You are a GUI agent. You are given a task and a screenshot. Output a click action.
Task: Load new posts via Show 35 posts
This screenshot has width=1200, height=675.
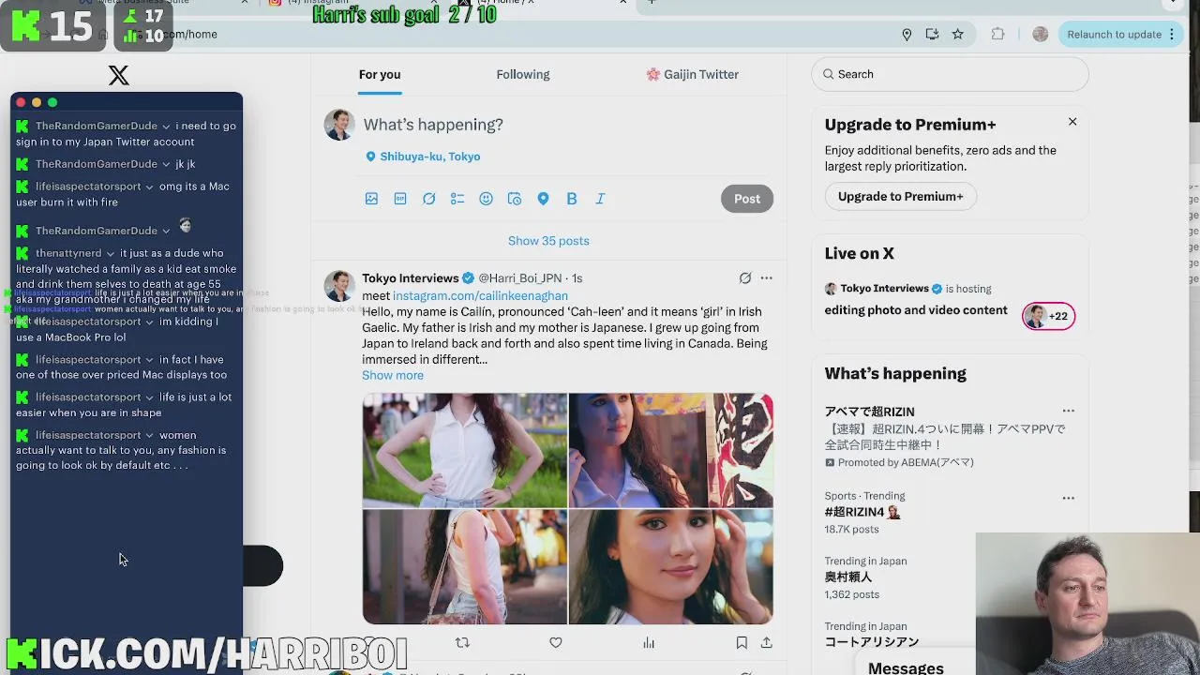point(548,241)
